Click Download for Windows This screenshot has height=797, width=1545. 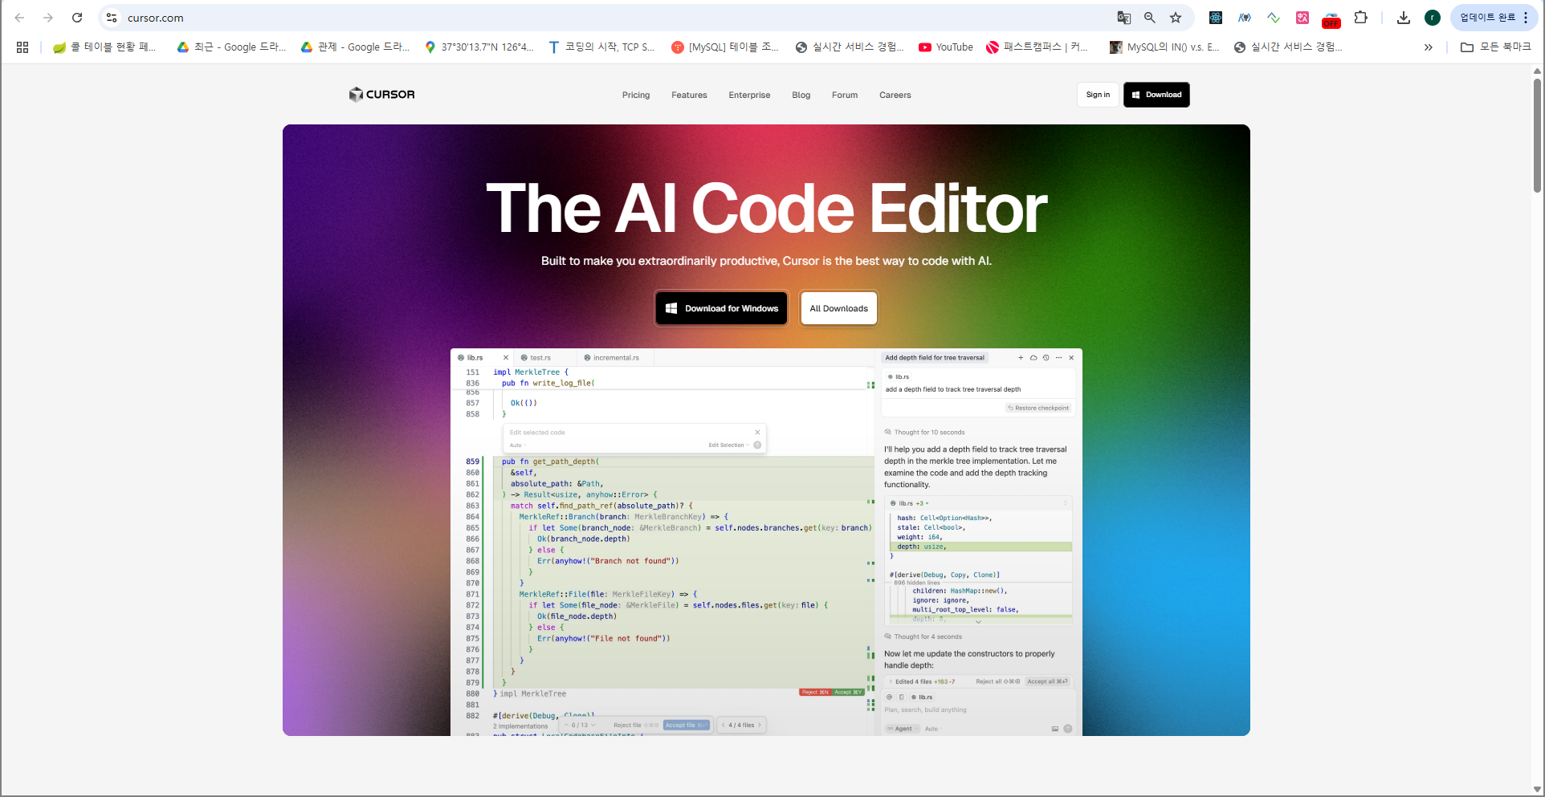tap(722, 308)
